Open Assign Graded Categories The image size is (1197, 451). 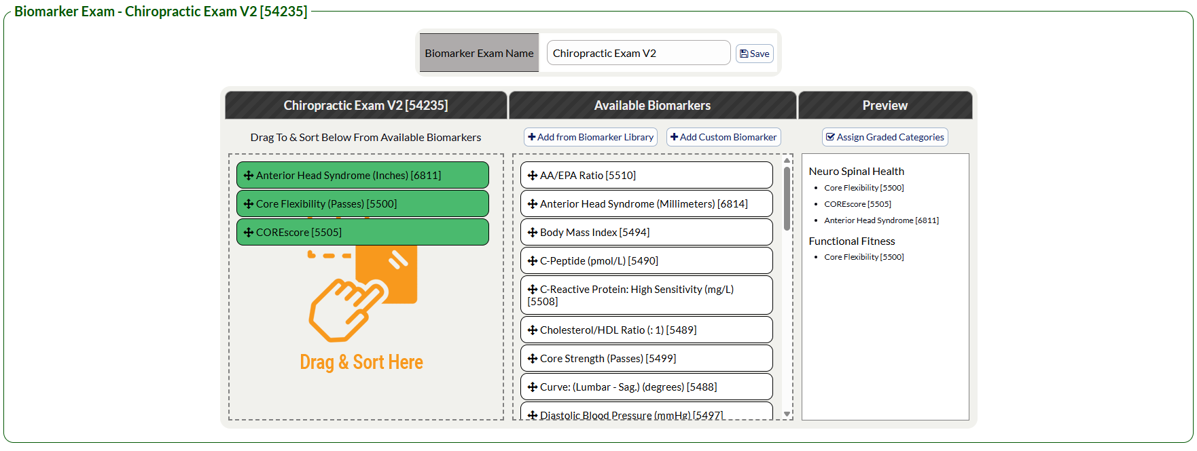pyautogui.click(x=885, y=137)
